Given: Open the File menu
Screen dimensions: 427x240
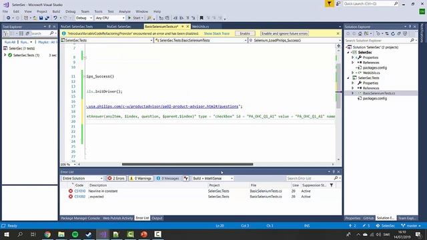Looking at the screenshot, I should click(5, 11).
